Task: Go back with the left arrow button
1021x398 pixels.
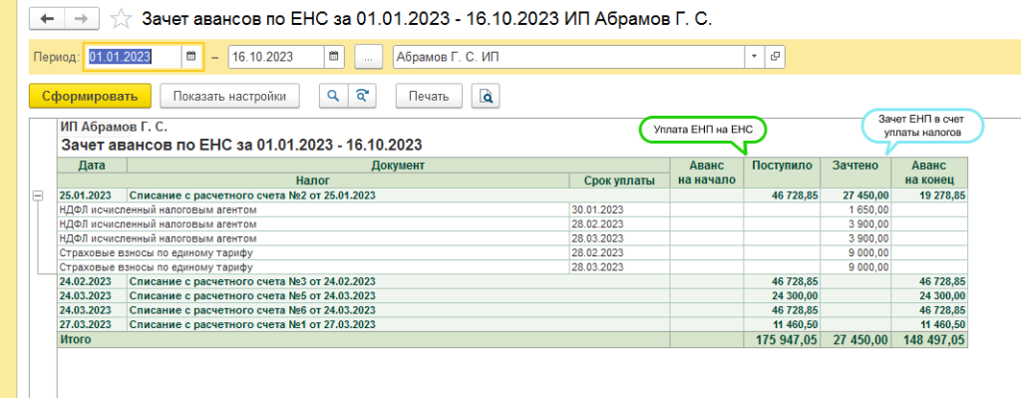Action: [x=47, y=19]
